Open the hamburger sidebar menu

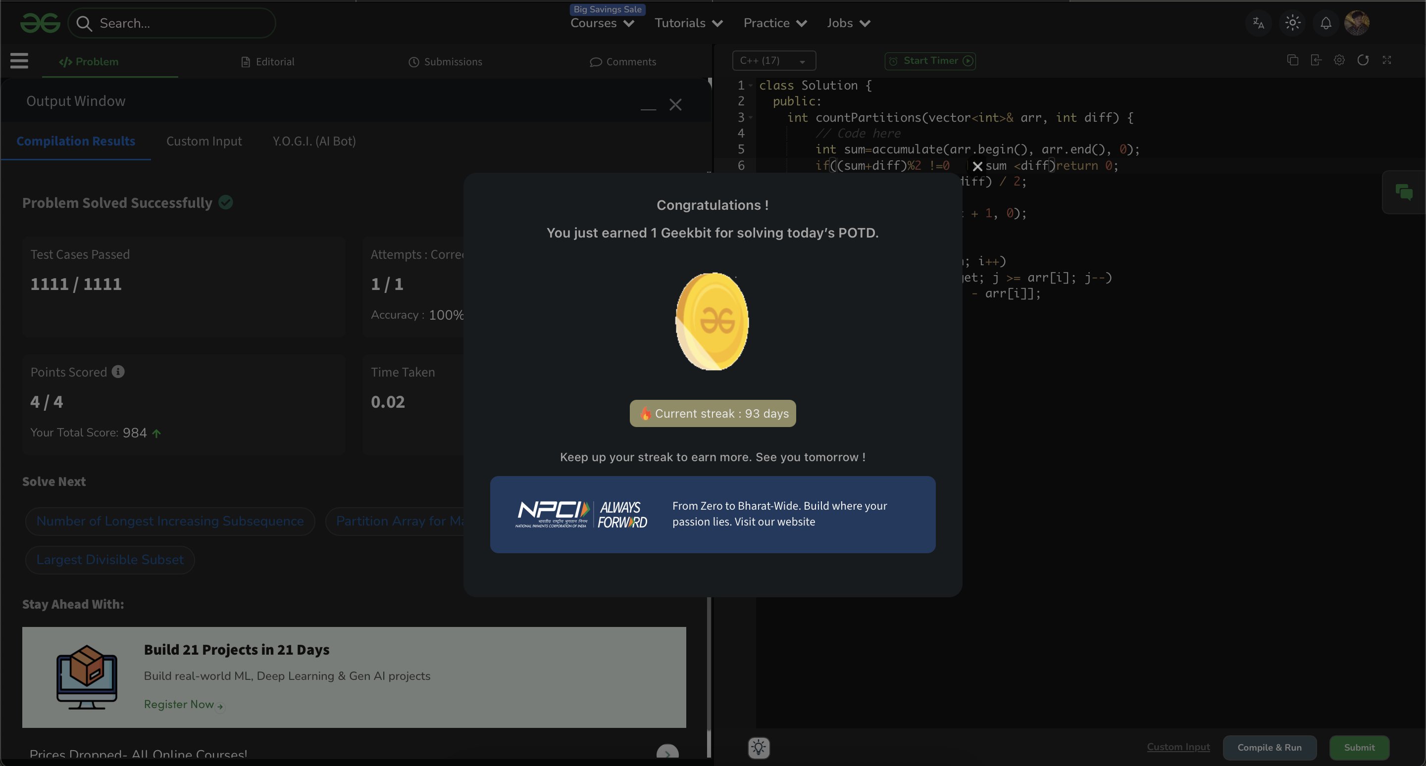(x=19, y=61)
